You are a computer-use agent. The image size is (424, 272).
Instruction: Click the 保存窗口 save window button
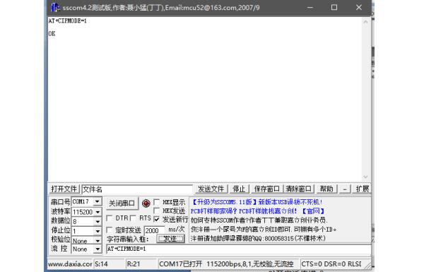266,189
